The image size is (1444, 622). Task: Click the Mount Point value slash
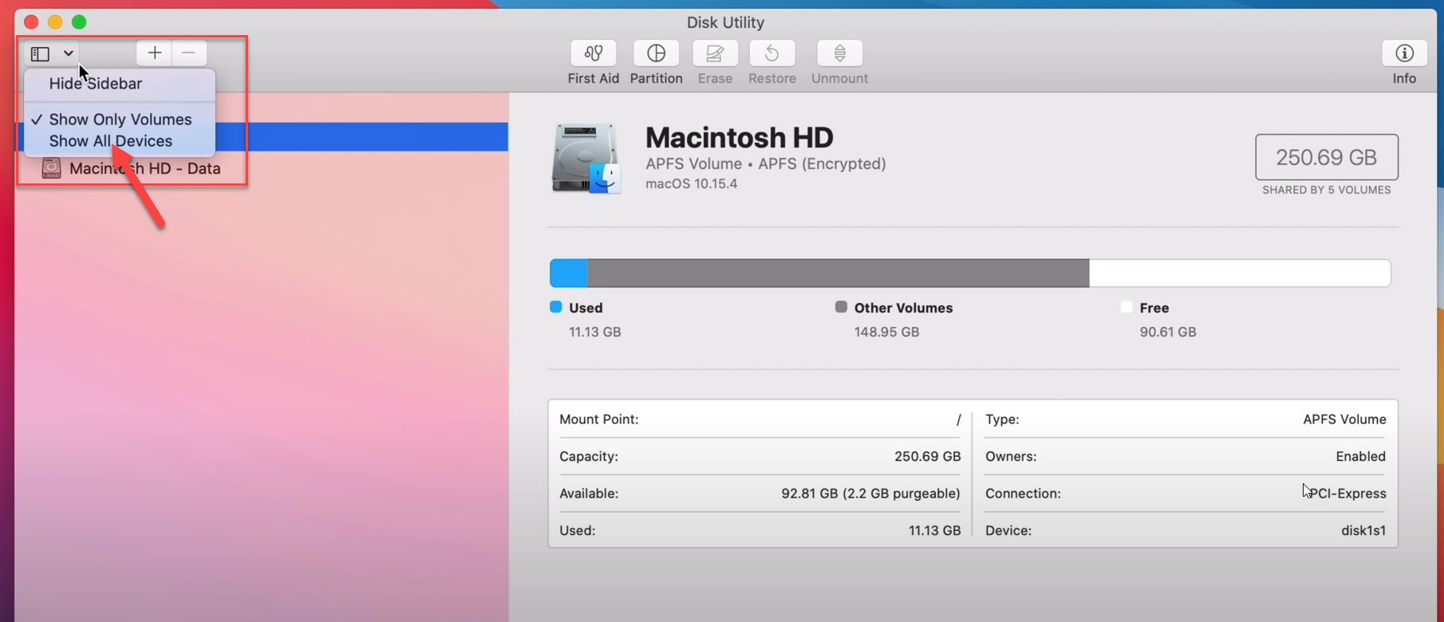958,419
